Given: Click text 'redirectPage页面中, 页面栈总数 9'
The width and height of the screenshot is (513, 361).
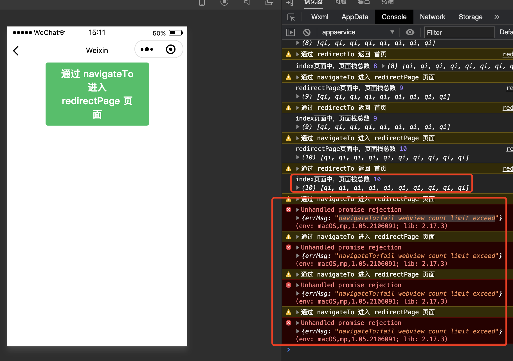Looking at the screenshot, I should click(x=349, y=88).
